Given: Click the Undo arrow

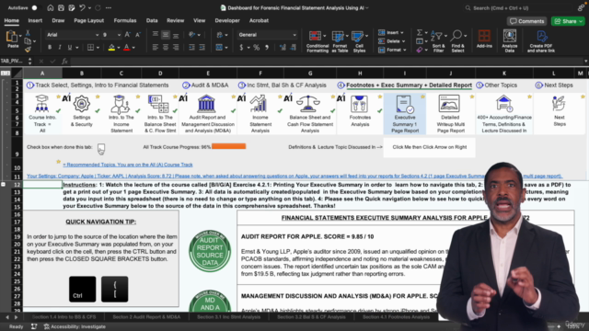Looking at the screenshot, I should pyautogui.click(x=82, y=8).
